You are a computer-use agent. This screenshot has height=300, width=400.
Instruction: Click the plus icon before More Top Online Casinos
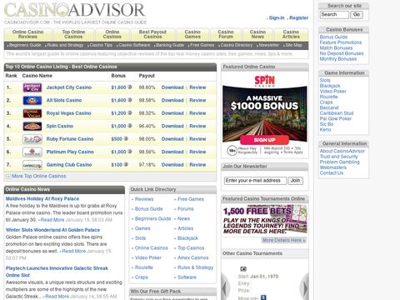(x=8, y=177)
